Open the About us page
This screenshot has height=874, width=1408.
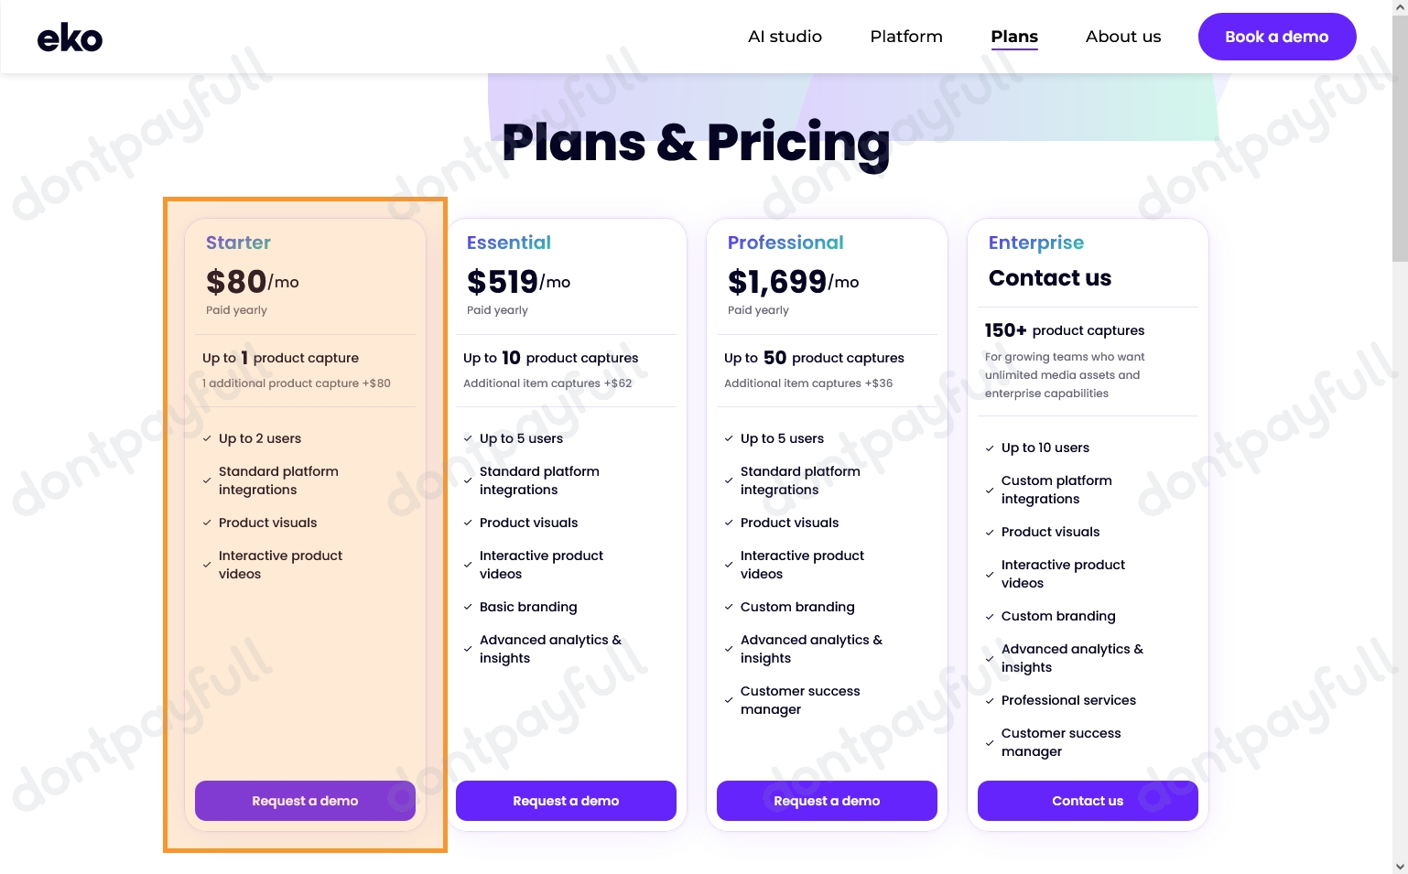pos(1123,37)
